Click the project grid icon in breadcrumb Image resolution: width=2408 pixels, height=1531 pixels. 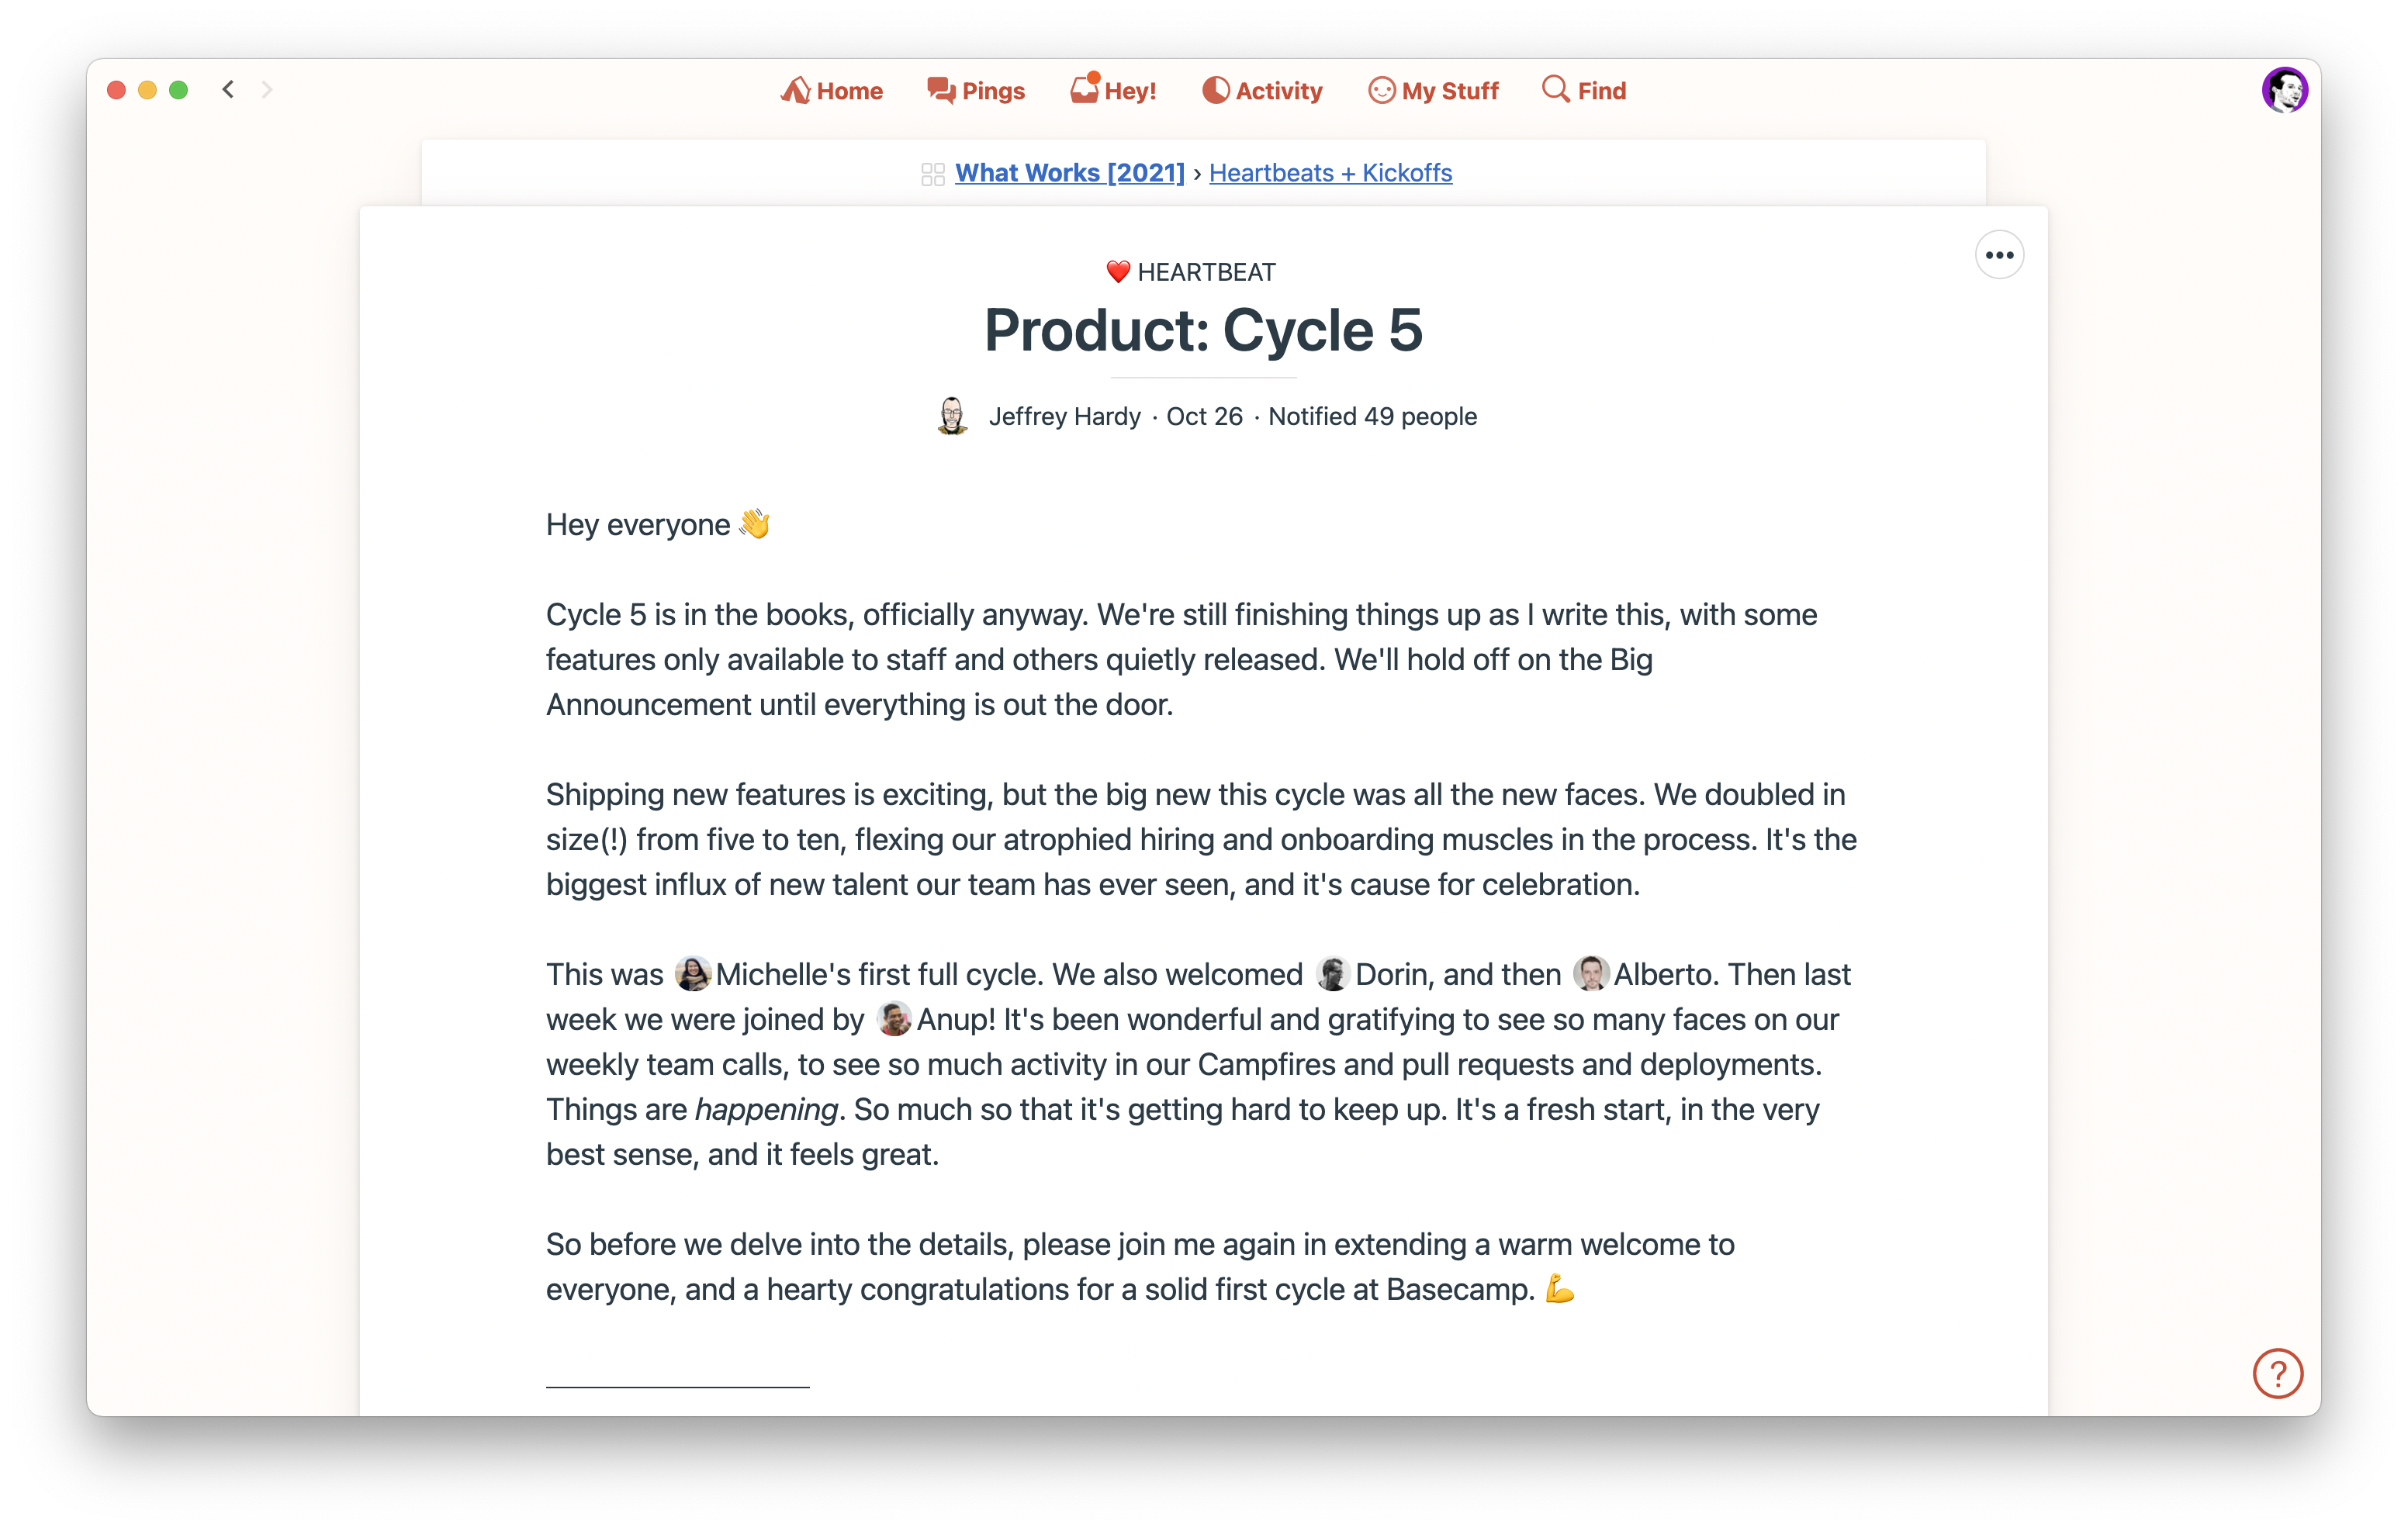933,174
